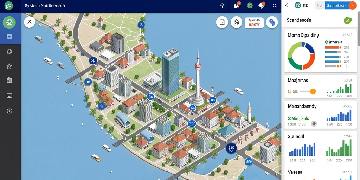Go back using the left chevron arrow
The image size is (360, 180).
click(287, 6)
